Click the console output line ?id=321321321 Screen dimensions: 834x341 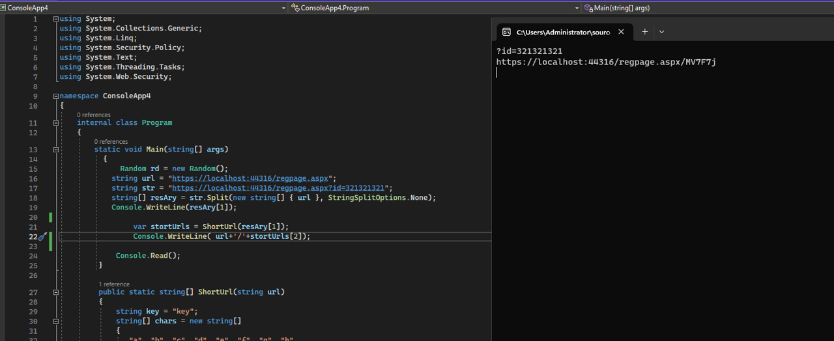click(529, 51)
